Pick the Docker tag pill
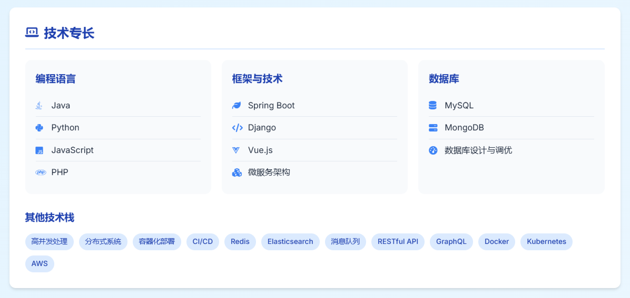630x298 pixels. click(497, 242)
